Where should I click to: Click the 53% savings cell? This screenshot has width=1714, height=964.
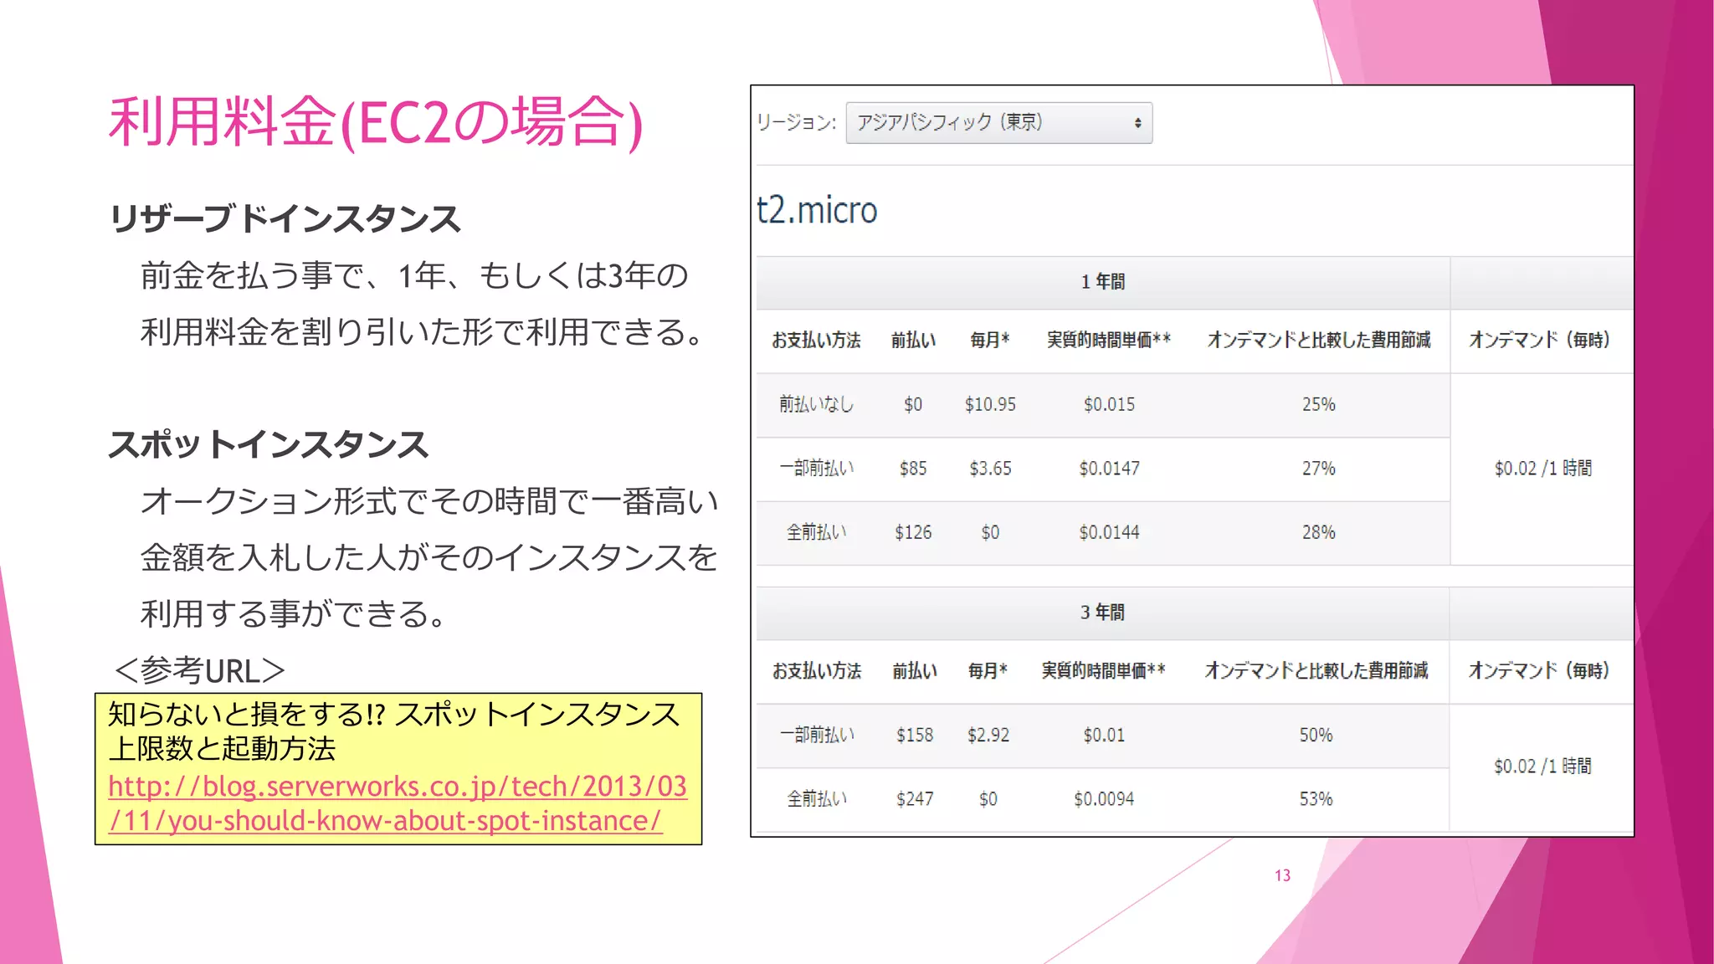tap(1316, 800)
